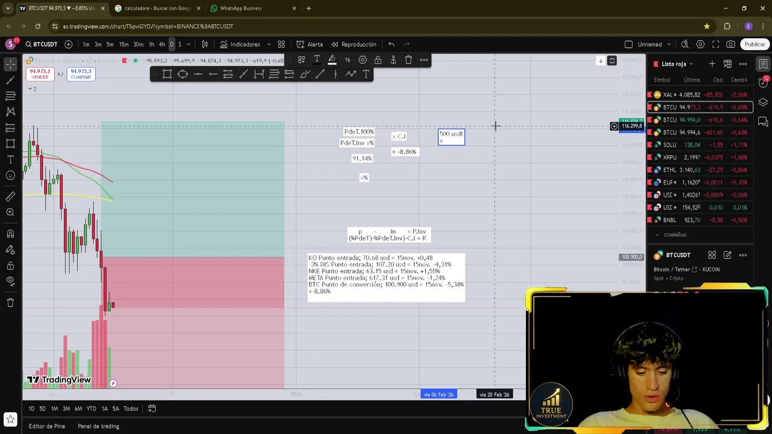Image resolution: width=772 pixels, height=434 pixels.
Task: Lock the selected drawing
Action: point(378,60)
